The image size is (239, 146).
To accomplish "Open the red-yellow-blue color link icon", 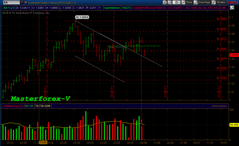I will click(25, 3).
